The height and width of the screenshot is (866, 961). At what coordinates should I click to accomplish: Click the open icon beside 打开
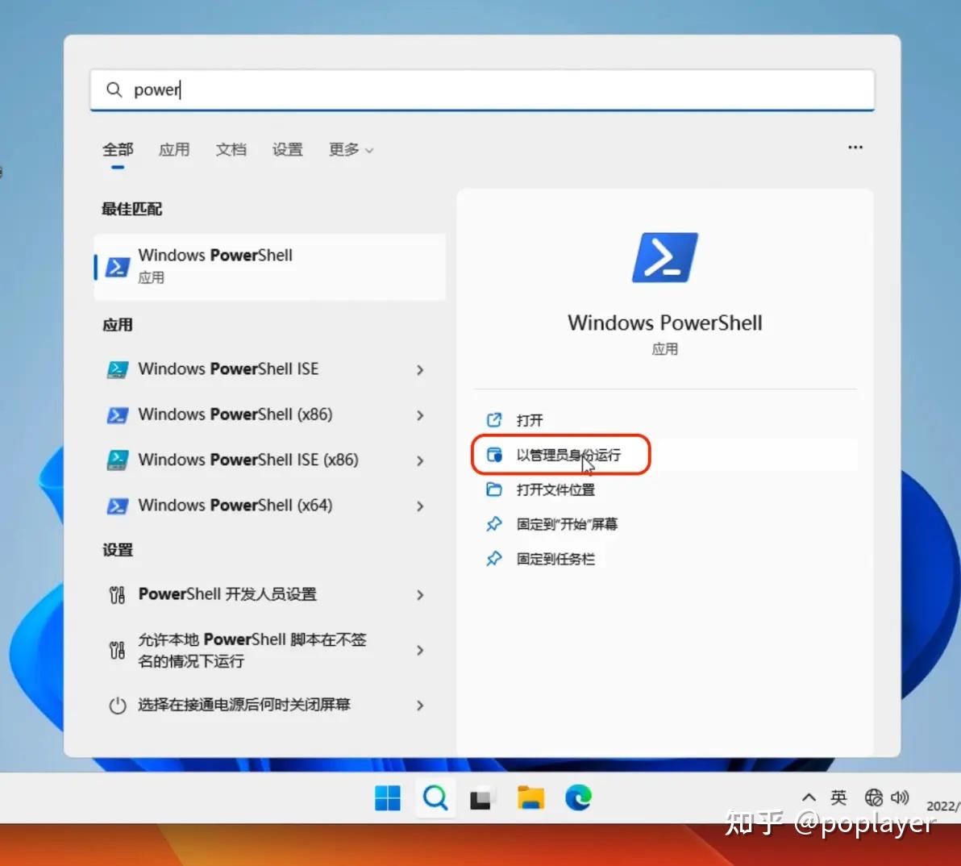coord(494,420)
